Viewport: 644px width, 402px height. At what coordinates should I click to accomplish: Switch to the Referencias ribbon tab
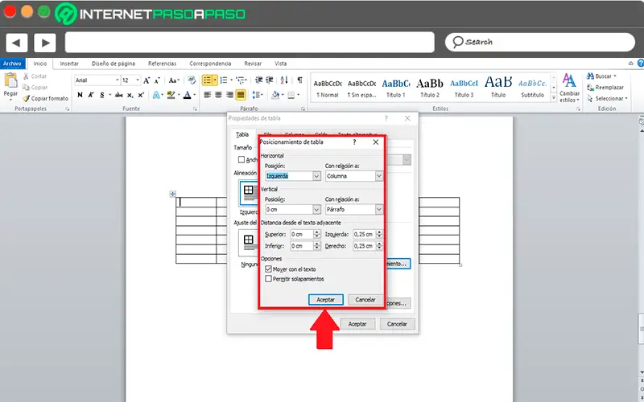162,64
